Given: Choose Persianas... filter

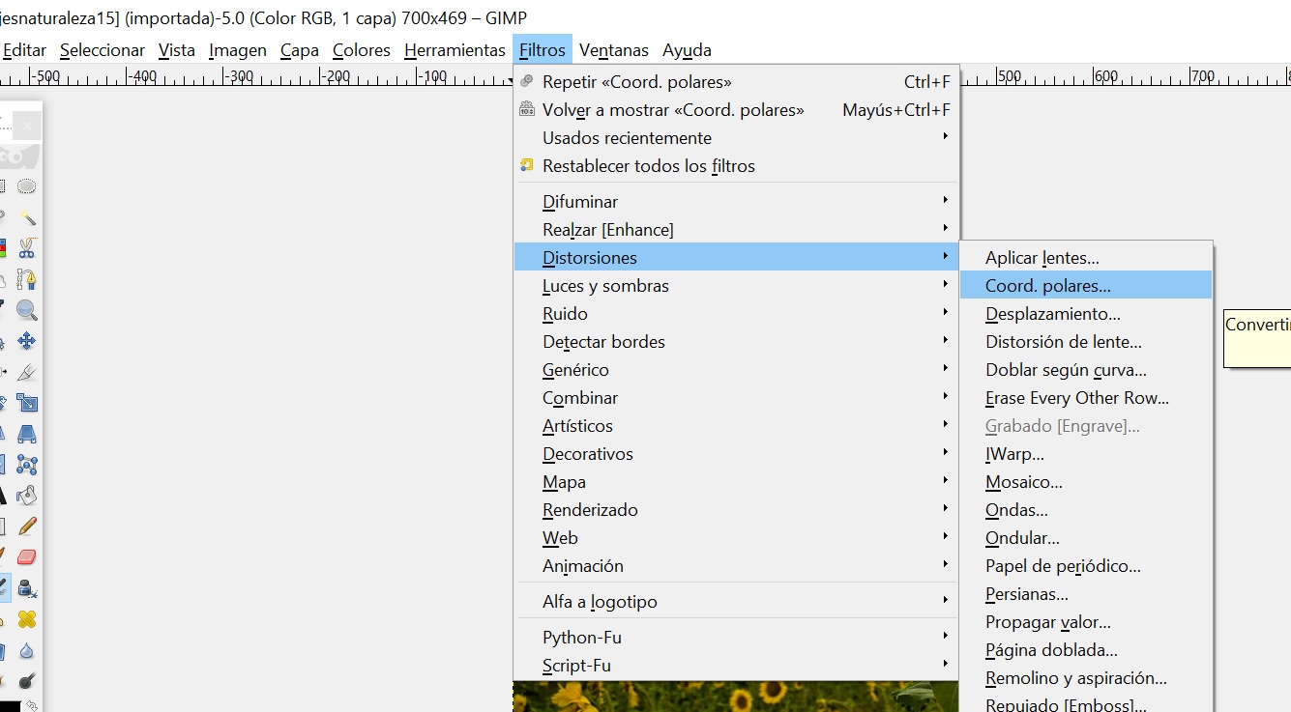Looking at the screenshot, I should pos(1086,593).
